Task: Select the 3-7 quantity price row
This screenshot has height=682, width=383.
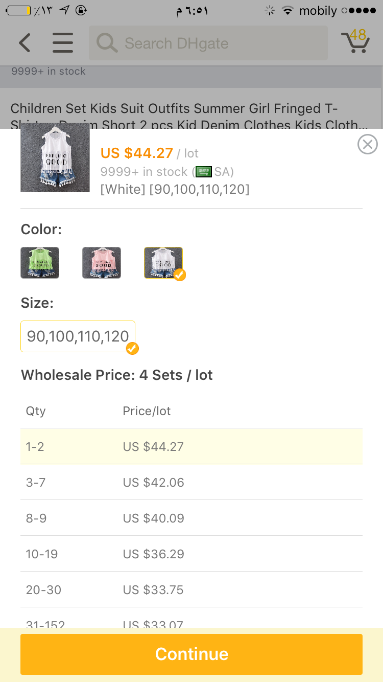Action: [192, 482]
